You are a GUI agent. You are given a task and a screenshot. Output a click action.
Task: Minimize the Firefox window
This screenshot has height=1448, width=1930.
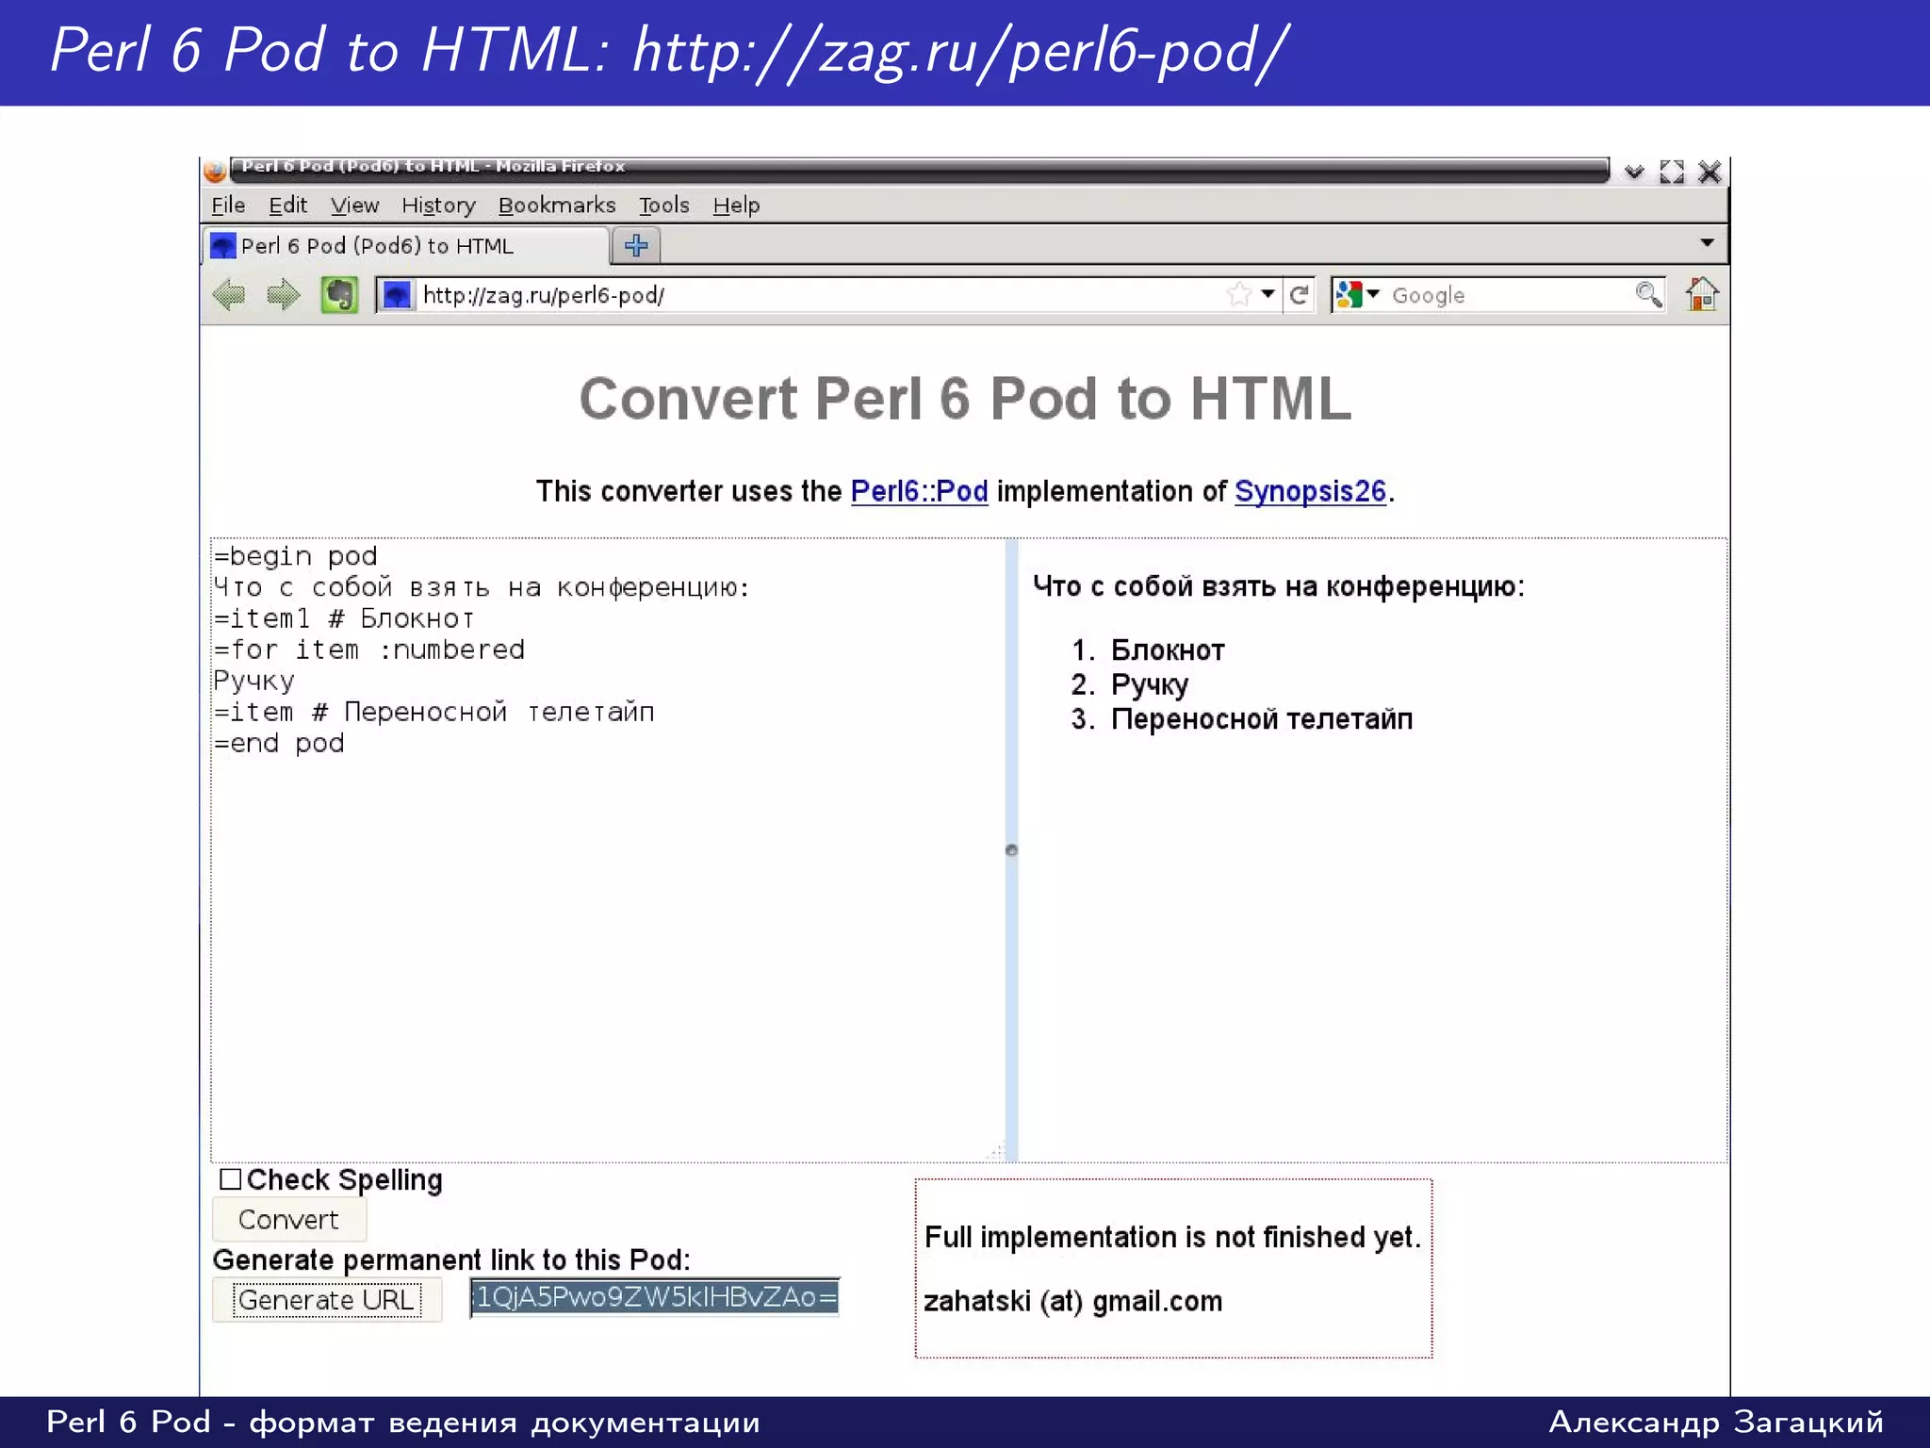point(1634,172)
